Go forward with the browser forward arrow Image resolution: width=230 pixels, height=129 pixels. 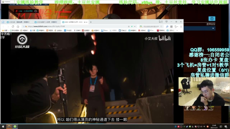(x=8, y=27)
